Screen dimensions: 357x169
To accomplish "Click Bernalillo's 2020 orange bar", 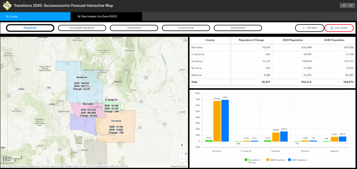I will [217, 121].
